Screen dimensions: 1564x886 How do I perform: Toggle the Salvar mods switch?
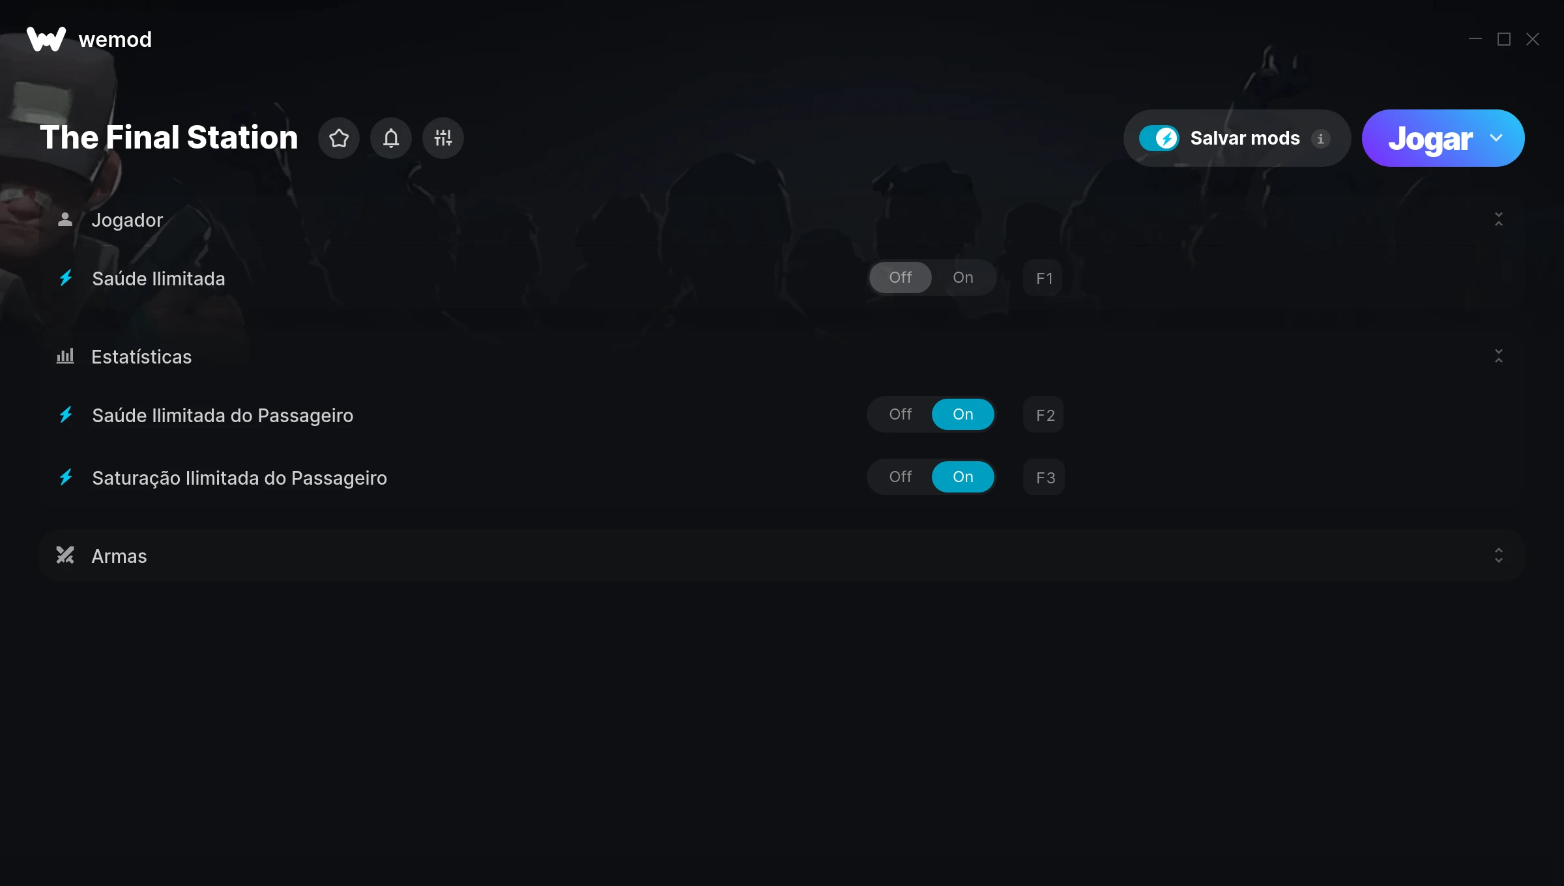1159,138
